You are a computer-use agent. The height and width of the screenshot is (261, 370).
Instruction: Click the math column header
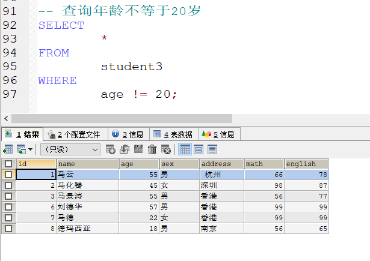(264, 164)
